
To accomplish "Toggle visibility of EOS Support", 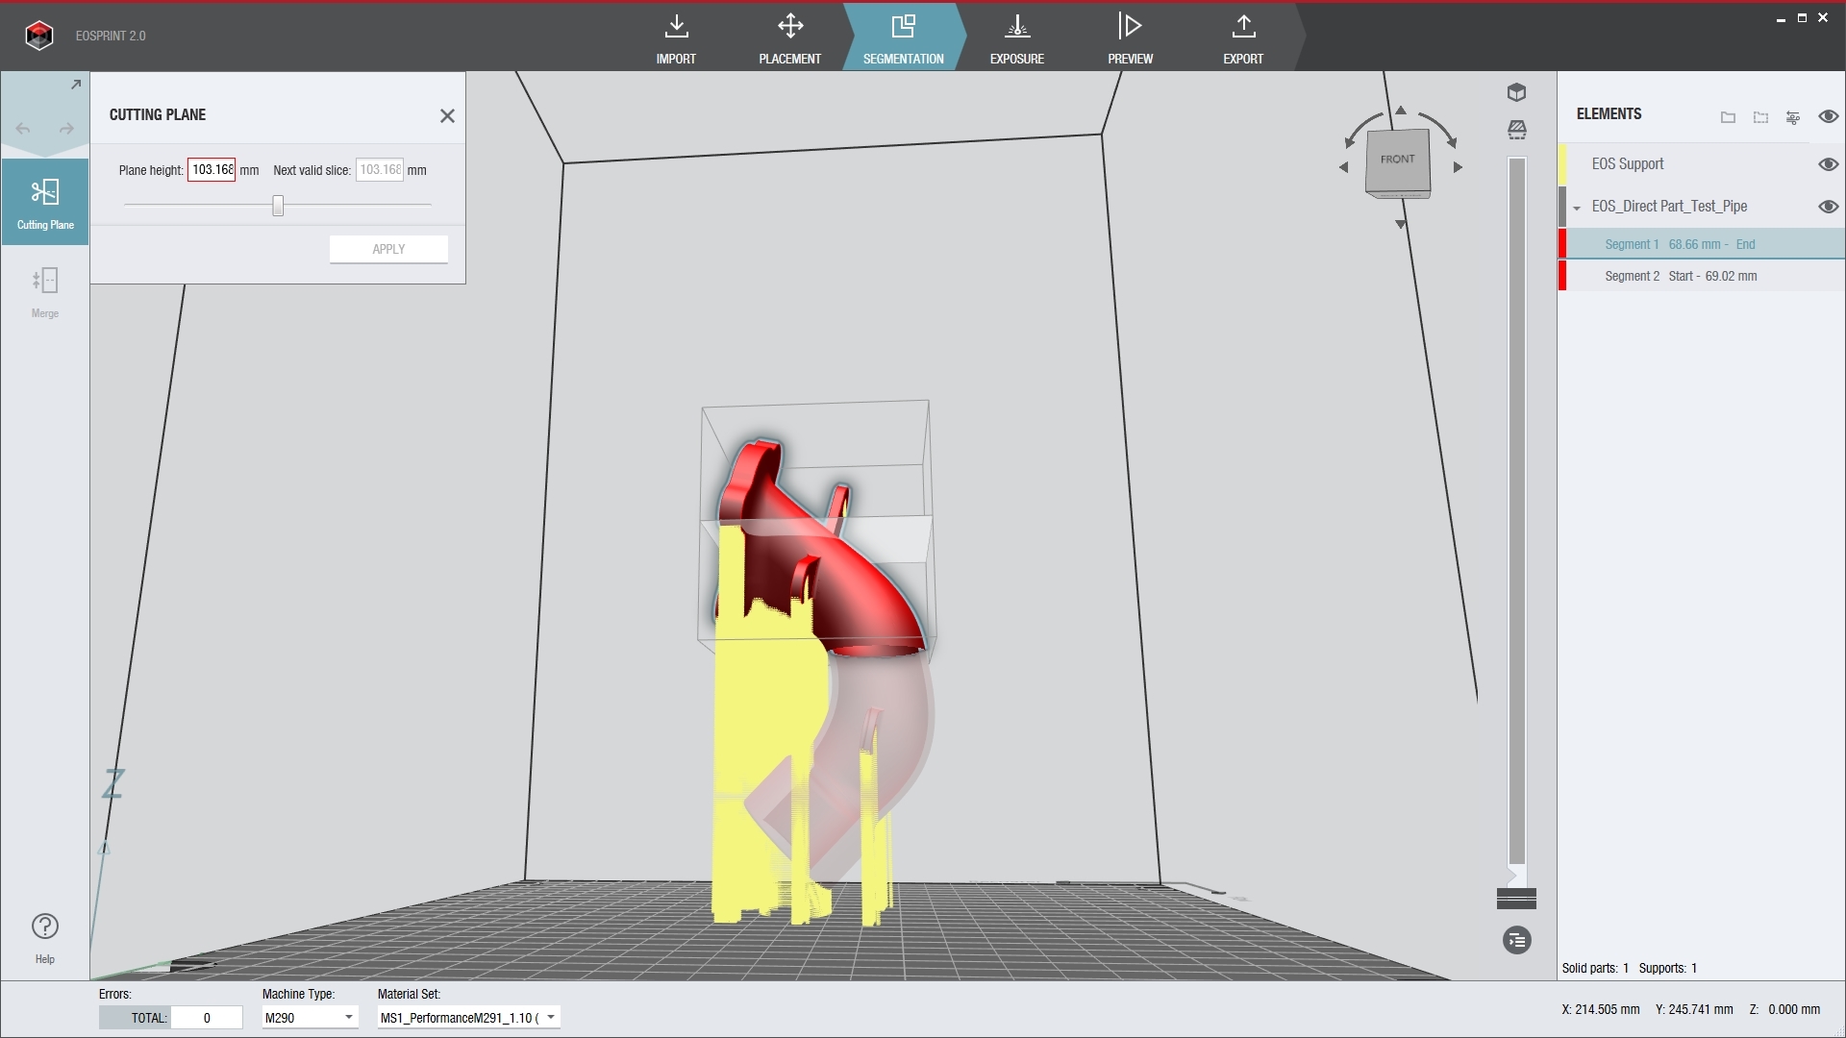I will point(1828,164).
